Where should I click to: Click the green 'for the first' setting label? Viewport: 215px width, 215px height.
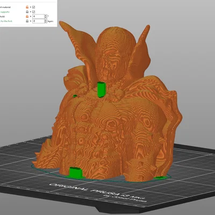[x=6, y=21]
